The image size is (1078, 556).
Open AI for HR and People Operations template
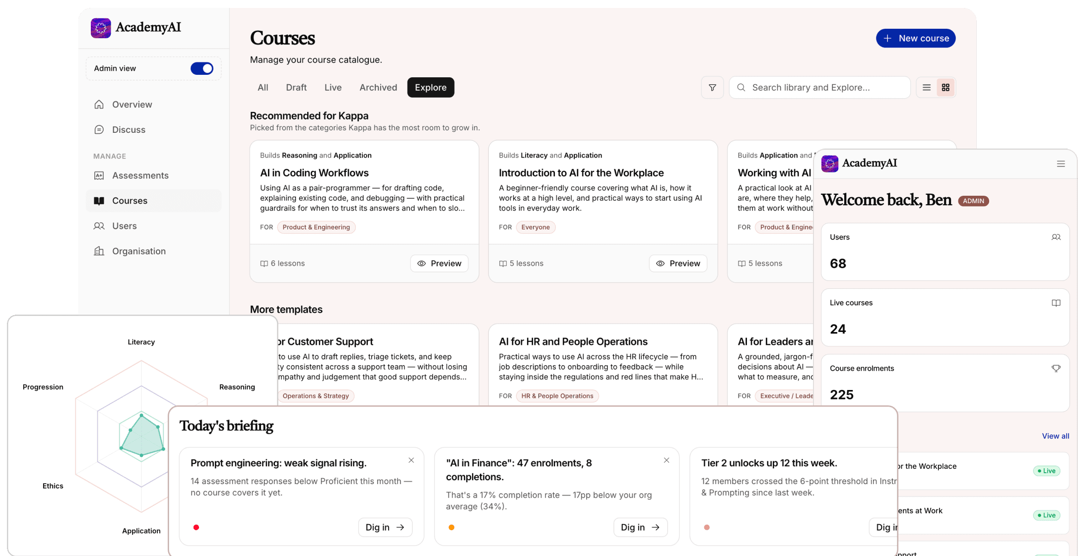click(x=573, y=341)
